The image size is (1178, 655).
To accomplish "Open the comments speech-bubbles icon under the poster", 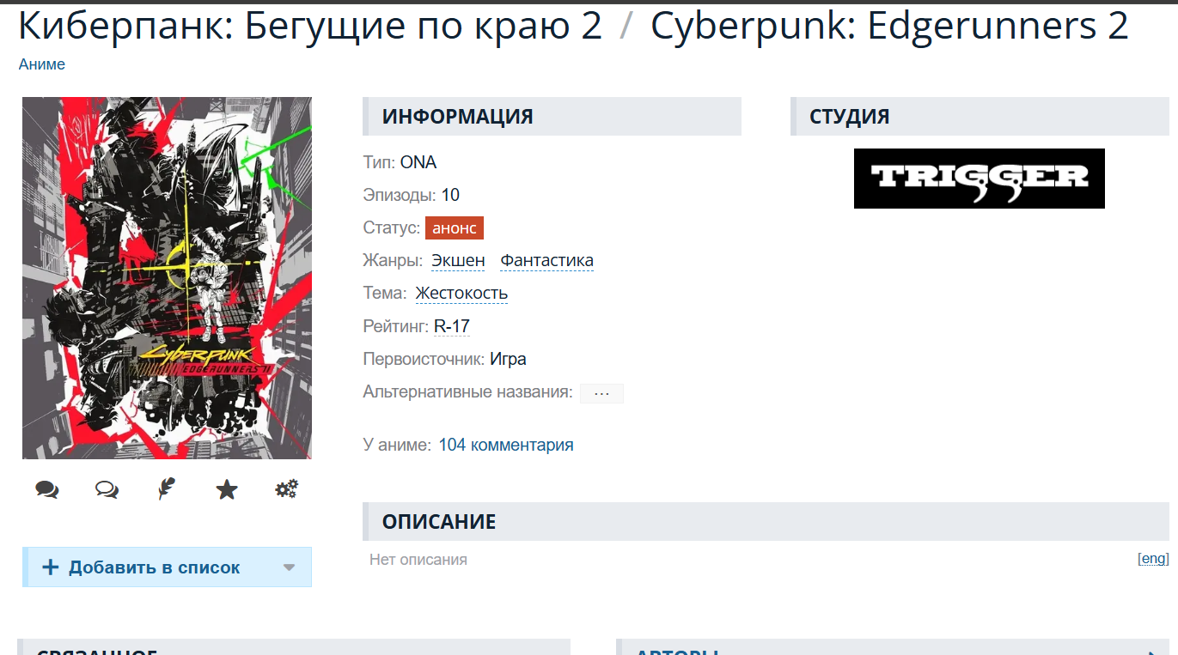I will pos(47,490).
